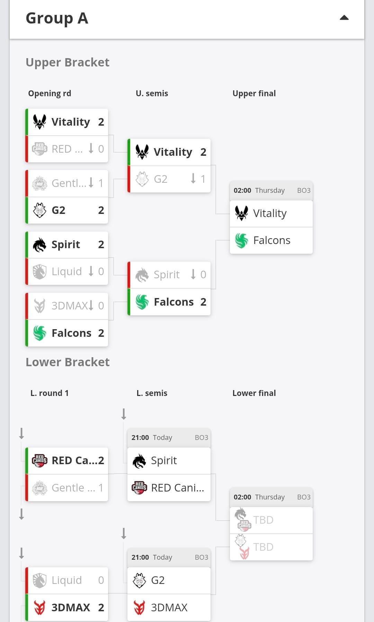Select G2 team in lower semis match

tap(169, 580)
